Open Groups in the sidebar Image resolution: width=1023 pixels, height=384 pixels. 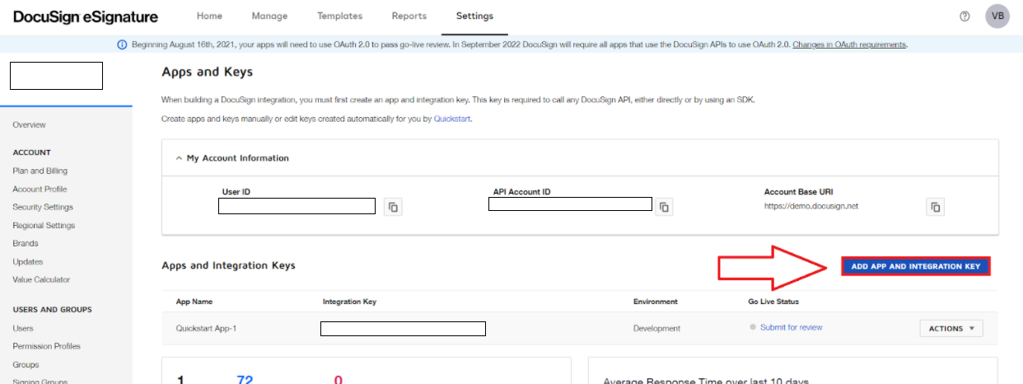[26, 365]
